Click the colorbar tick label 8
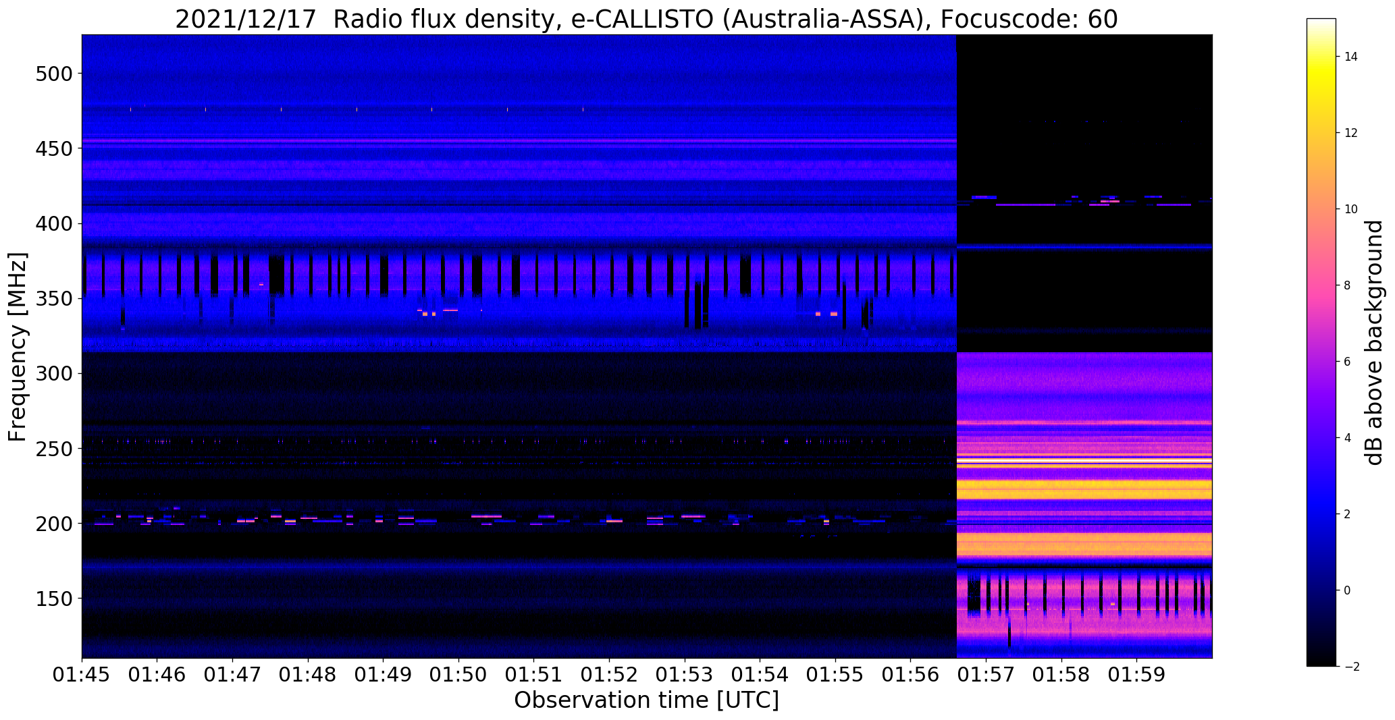Viewport: 1395px width, 720px height. [x=1348, y=285]
